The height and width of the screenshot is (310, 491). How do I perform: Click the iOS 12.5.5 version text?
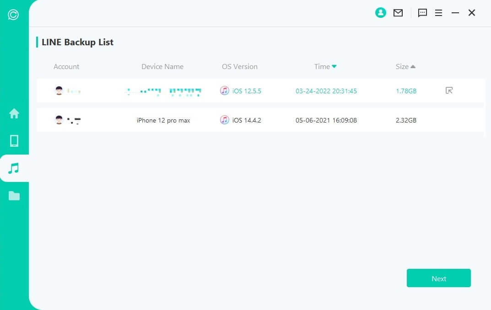(x=247, y=91)
